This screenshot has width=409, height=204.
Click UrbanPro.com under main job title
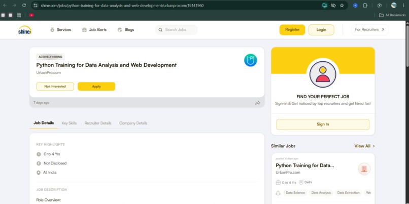pyautogui.click(x=49, y=72)
